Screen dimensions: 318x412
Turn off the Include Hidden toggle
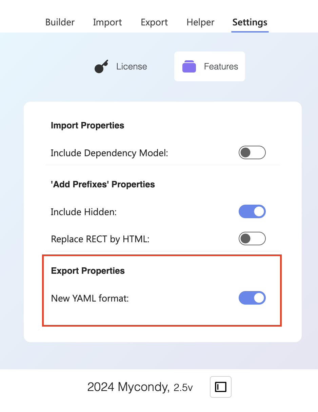[x=252, y=212]
